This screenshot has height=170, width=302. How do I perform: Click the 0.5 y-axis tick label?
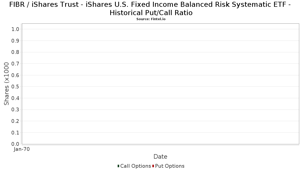coord(15,87)
